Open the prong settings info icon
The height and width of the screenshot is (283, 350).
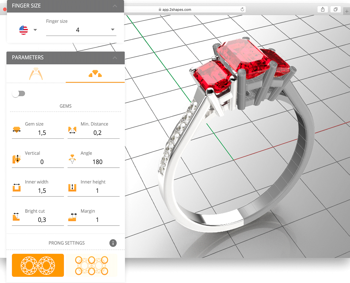tap(113, 243)
